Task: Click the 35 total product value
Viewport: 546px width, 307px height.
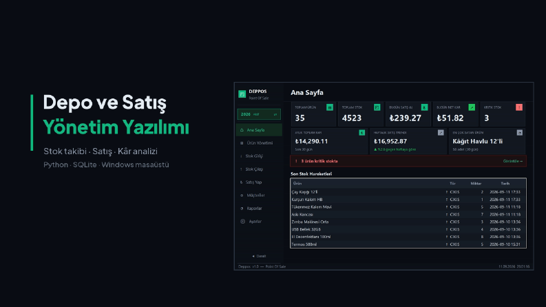Action: click(300, 118)
